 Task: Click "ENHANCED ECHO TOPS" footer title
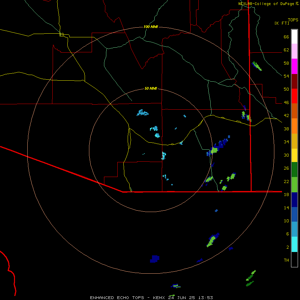(117, 298)
